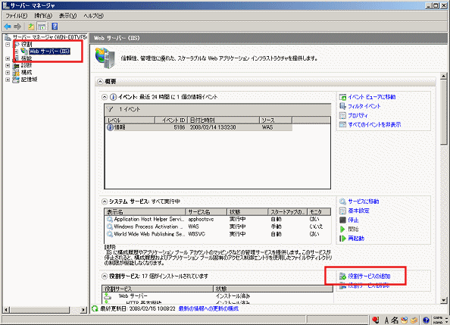Screen dimensions: 450x325
Task: Select the 記憶域 tree item
Action: tap(30, 80)
